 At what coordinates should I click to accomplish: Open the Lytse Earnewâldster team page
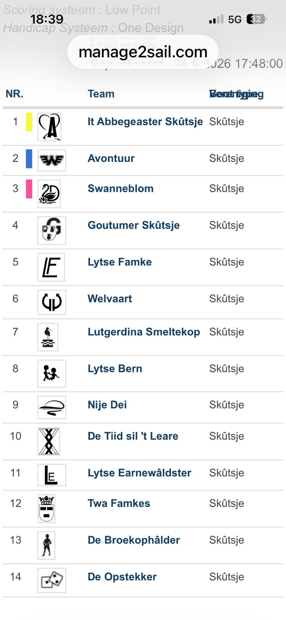139,473
